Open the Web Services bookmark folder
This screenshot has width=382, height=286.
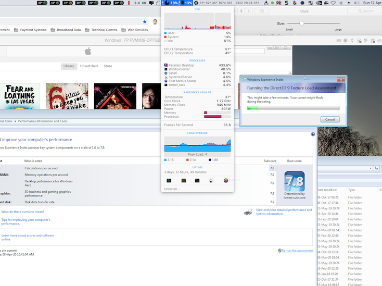coord(134,30)
